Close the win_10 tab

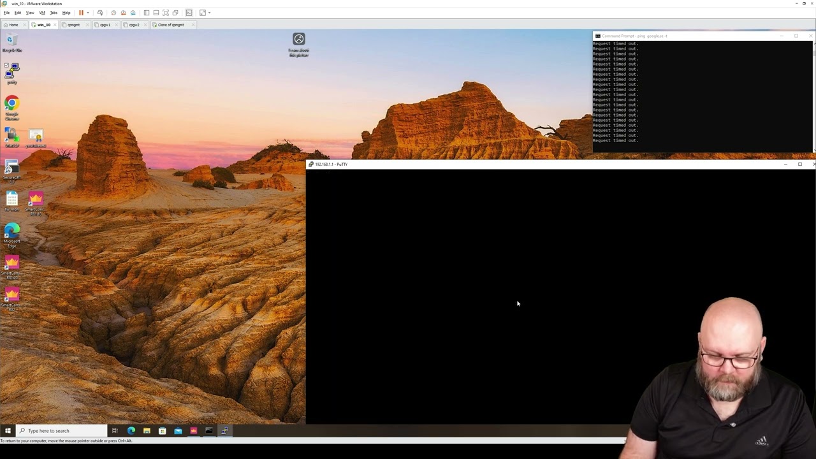coord(55,25)
